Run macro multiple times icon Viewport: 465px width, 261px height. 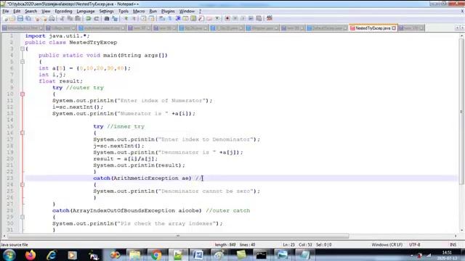pos(251,18)
